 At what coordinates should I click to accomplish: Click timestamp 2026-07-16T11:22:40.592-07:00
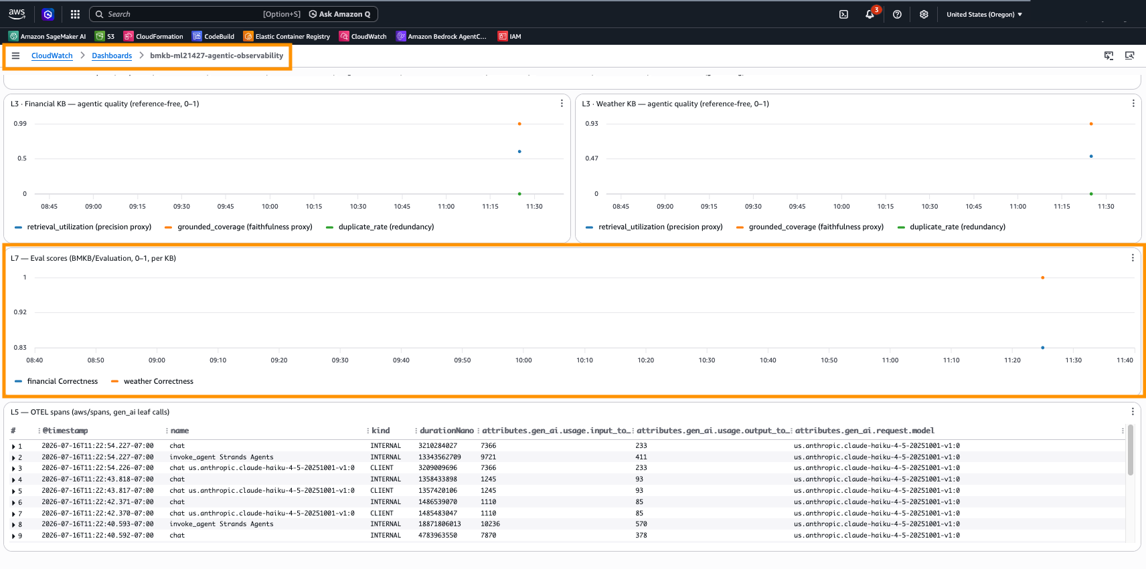click(x=98, y=536)
